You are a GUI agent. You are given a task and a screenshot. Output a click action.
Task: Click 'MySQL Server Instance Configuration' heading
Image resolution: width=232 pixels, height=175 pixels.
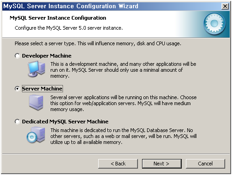tap(58, 18)
